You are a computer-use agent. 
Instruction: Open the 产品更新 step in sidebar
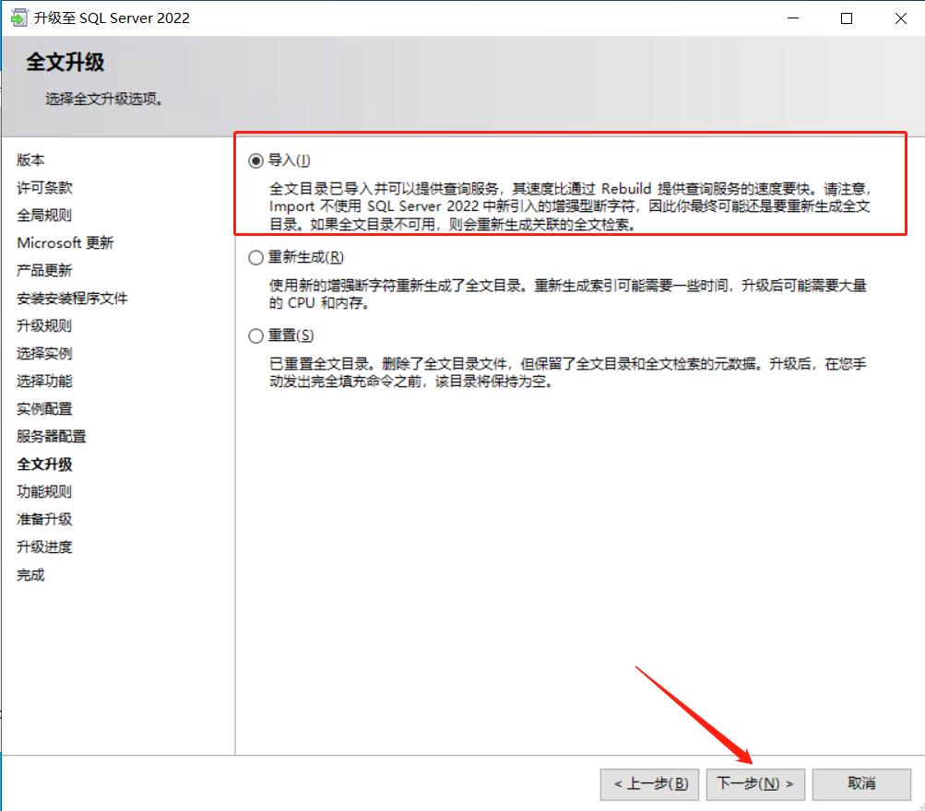(44, 271)
